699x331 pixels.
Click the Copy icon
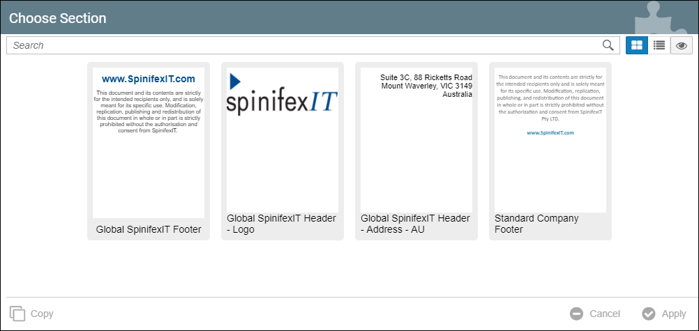(17, 314)
